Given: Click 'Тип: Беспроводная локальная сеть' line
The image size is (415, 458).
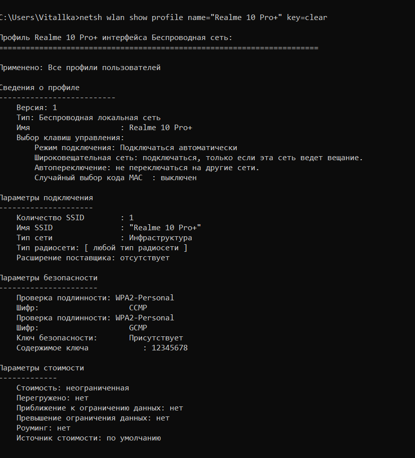Looking at the screenshot, I should click(89, 118).
